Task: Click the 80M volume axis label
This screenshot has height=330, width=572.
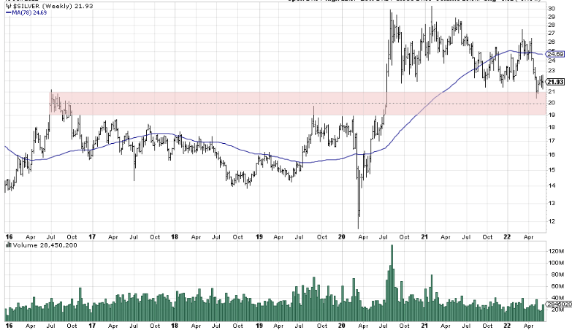Action: (x=555, y=275)
